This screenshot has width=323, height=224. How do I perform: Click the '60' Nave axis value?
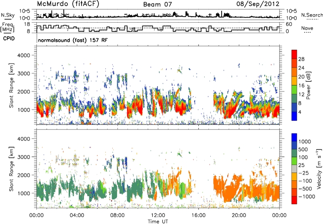tap(289, 24)
